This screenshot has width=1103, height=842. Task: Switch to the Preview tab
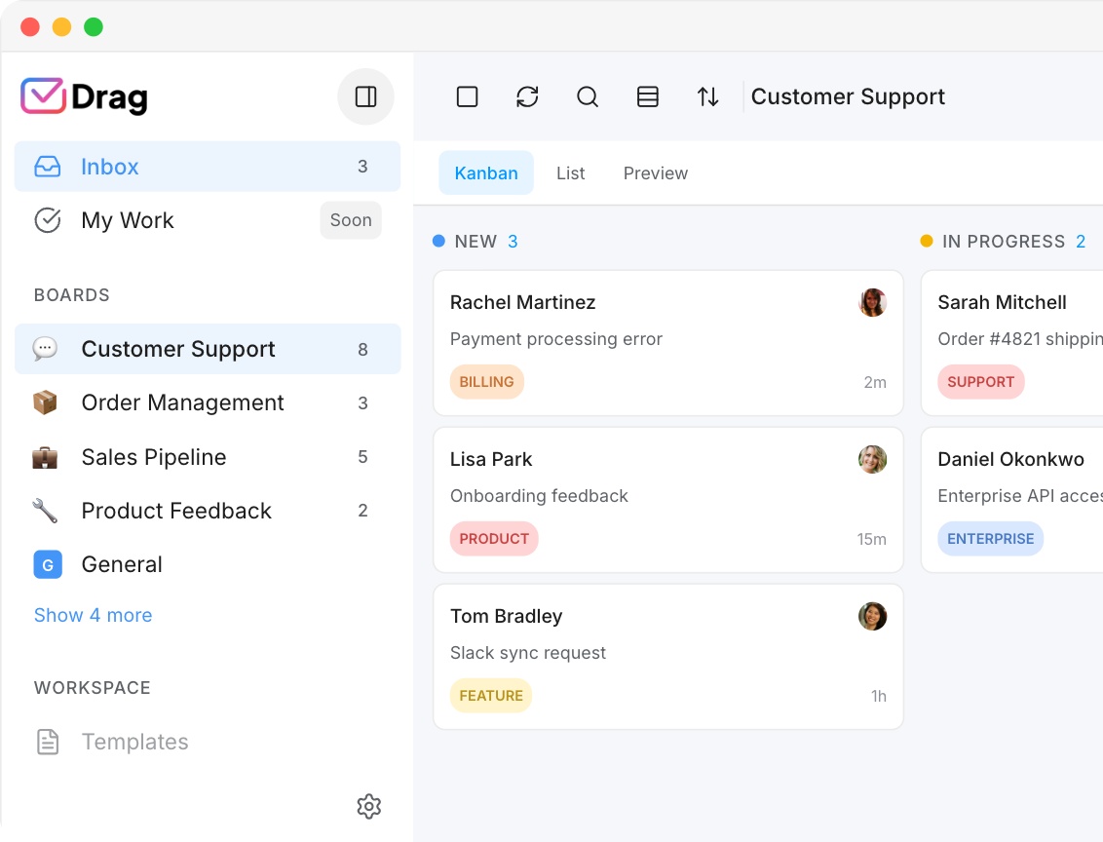[x=656, y=173]
